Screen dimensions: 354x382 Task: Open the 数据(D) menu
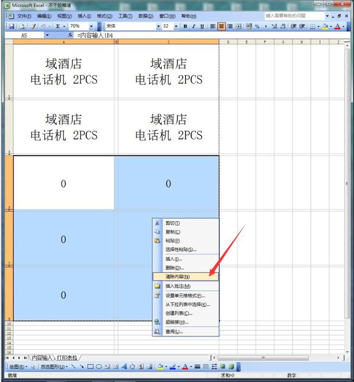pos(146,16)
